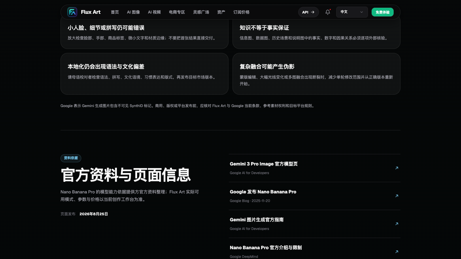
Task: Click the SynthID disclaimer paragraph
Action: pyautogui.click(x=188, y=106)
